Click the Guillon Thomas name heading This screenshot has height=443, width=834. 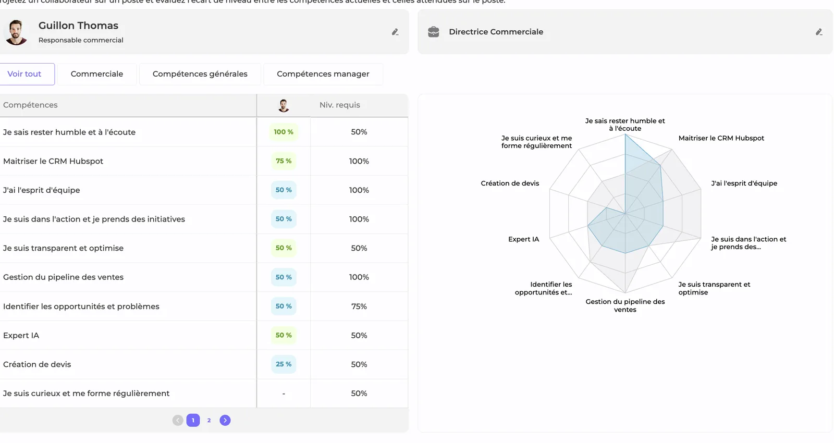(x=78, y=26)
